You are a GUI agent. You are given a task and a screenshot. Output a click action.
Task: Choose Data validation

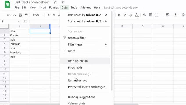pos(85,61)
